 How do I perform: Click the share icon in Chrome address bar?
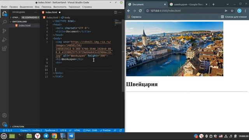226,11
